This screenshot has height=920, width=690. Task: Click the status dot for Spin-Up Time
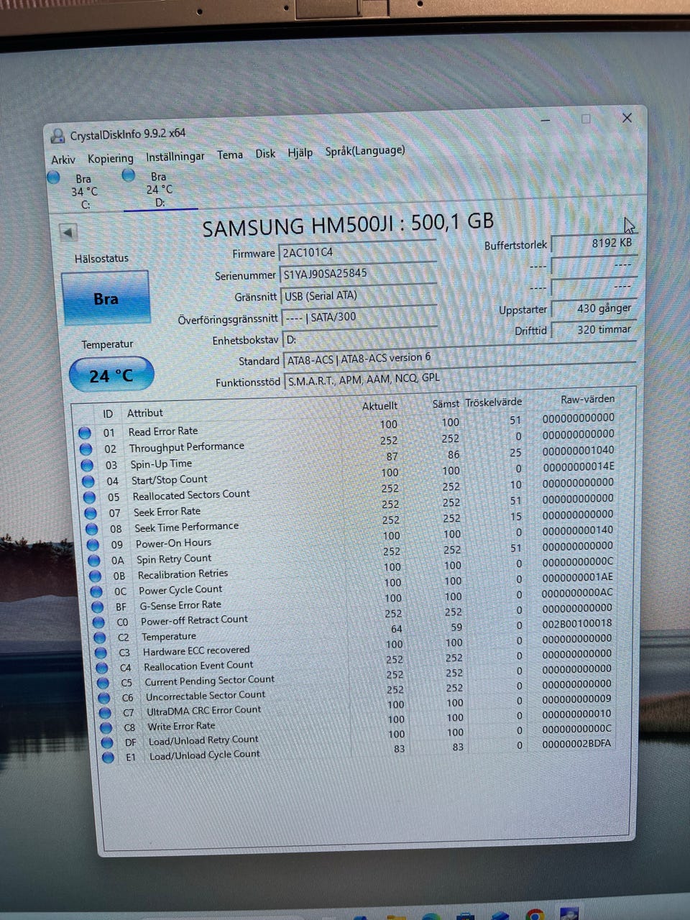click(x=87, y=464)
